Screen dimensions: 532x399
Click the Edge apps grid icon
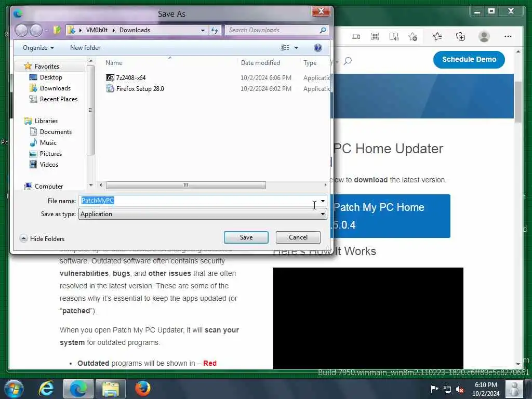click(375, 37)
